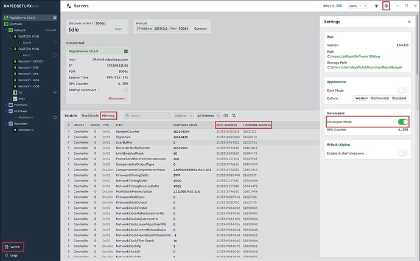Image resolution: width=420 pixels, height=261 pixels.
Task: Open the Watch page from sidebar
Action: [x=13, y=247]
